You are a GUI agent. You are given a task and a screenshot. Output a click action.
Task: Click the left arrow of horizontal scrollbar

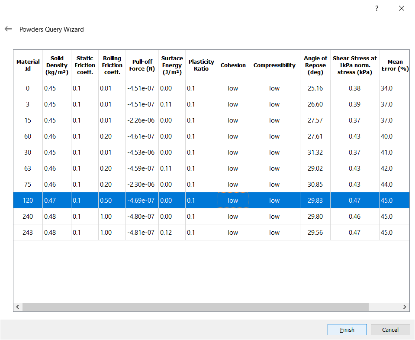(x=18, y=307)
